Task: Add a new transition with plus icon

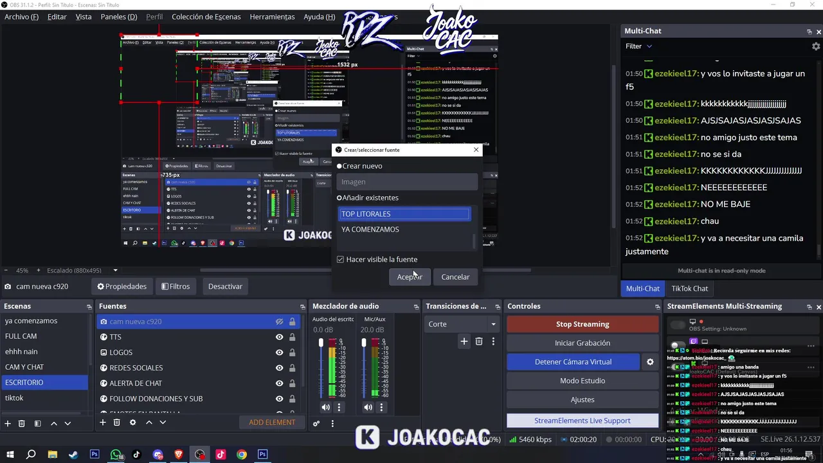Action: coord(464,341)
